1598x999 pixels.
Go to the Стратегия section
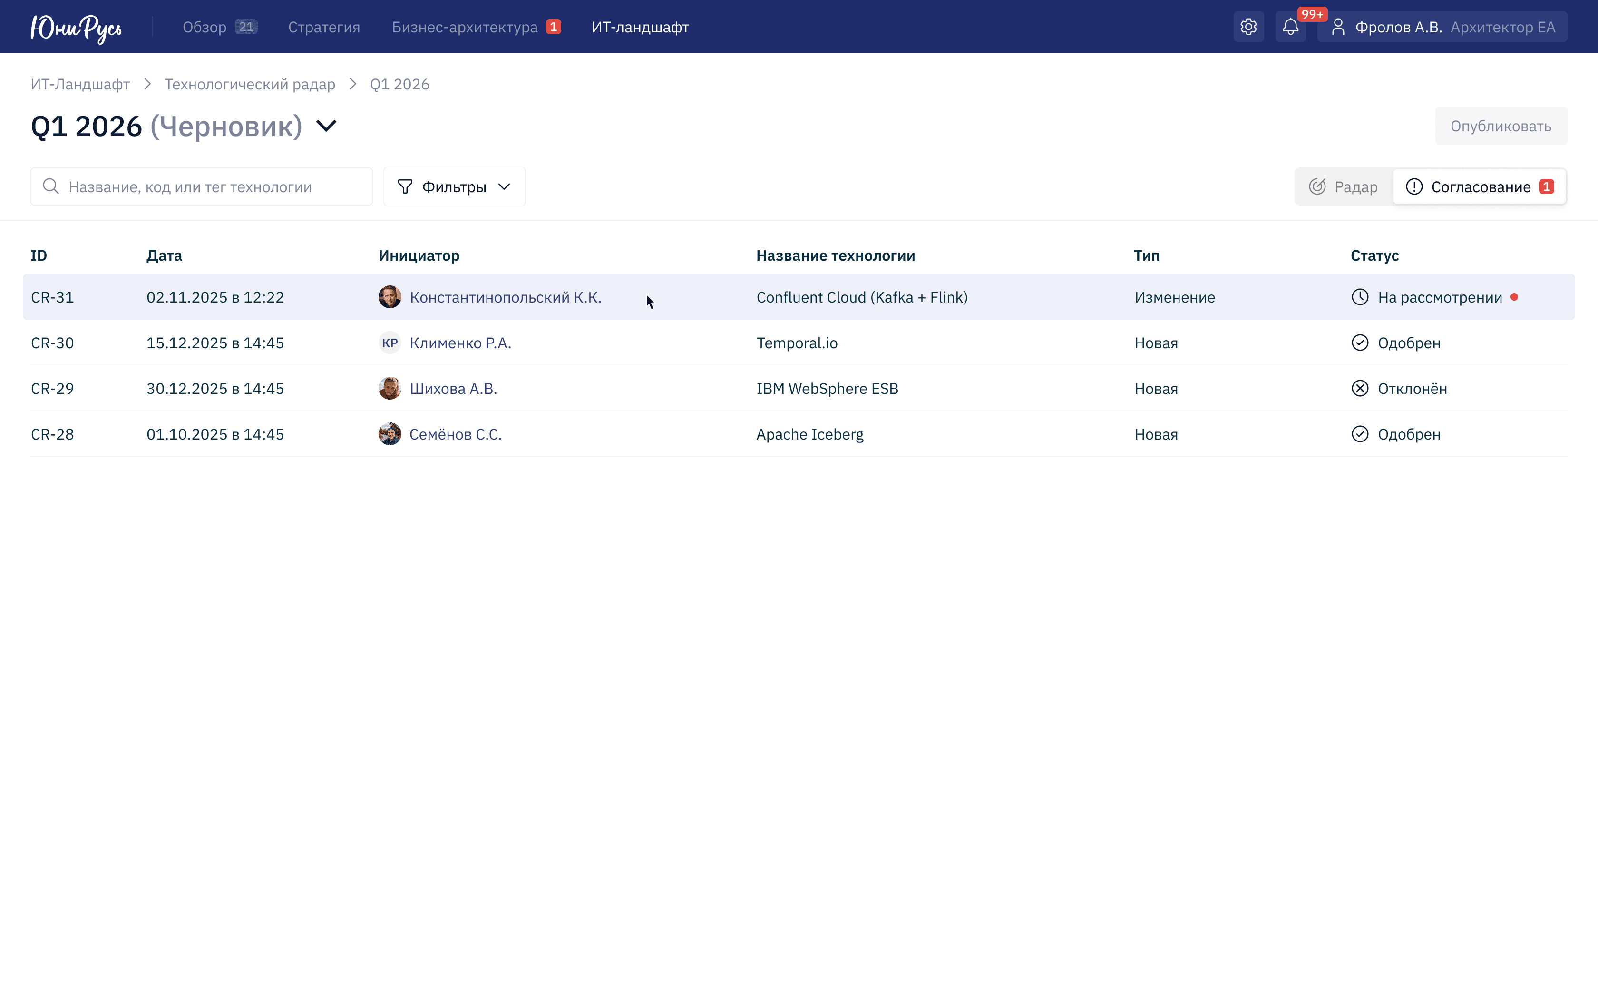coord(324,27)
